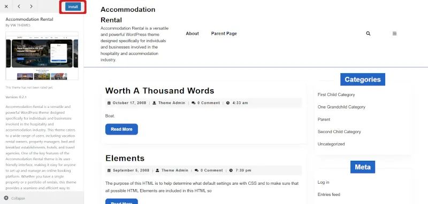
Task: Click the Version: 0.2.1 text
Action: 16,97
